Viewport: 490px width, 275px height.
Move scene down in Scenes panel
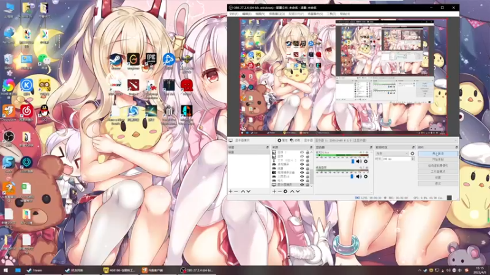(249, 191)
